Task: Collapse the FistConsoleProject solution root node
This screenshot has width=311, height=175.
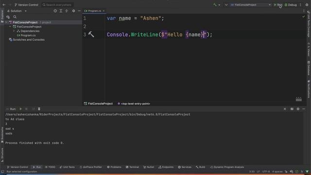Action: point(6,22)
